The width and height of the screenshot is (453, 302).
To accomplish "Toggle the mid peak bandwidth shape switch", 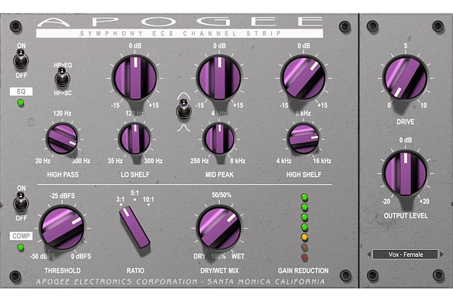I will (x=183, y=109).
